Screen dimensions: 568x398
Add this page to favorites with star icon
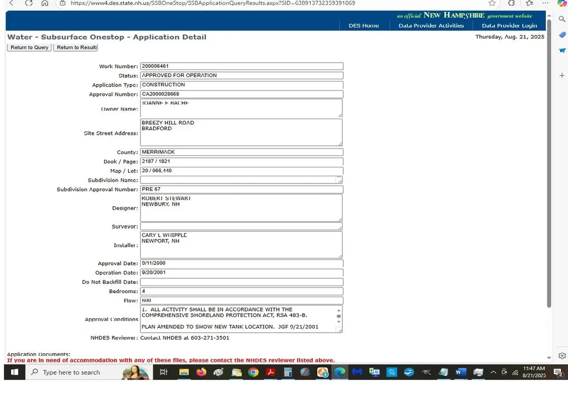coord(492,3)
